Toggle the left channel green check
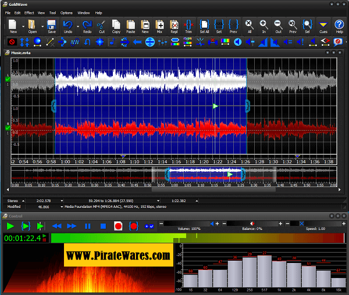The height and width of the screenshot is (295, 349). (x=8, y=78)
